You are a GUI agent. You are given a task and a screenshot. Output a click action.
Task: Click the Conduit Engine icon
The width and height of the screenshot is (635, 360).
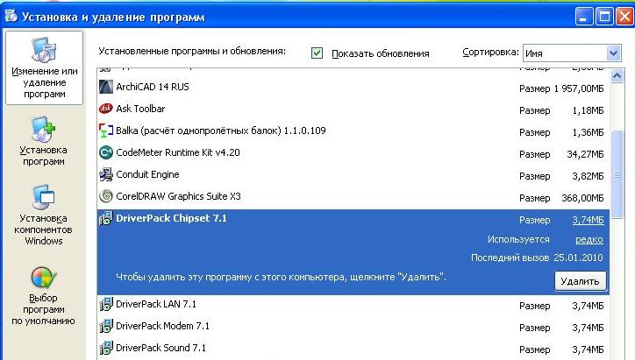pos(106,174)
